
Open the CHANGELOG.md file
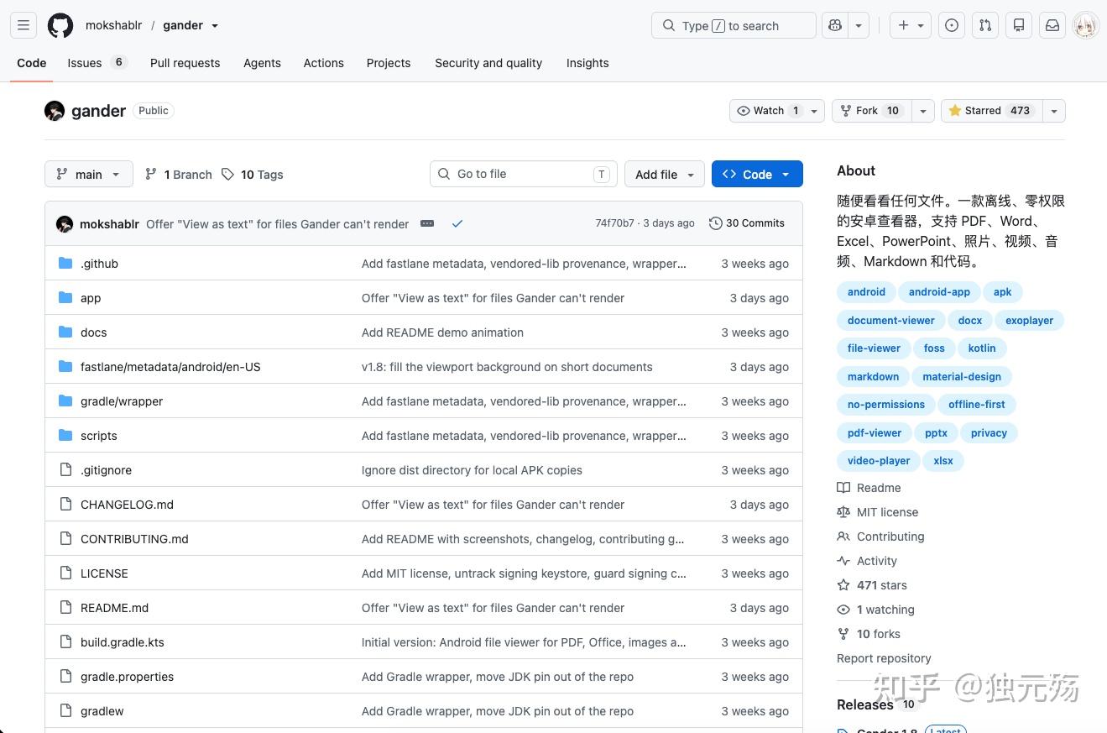coord(128,505)
